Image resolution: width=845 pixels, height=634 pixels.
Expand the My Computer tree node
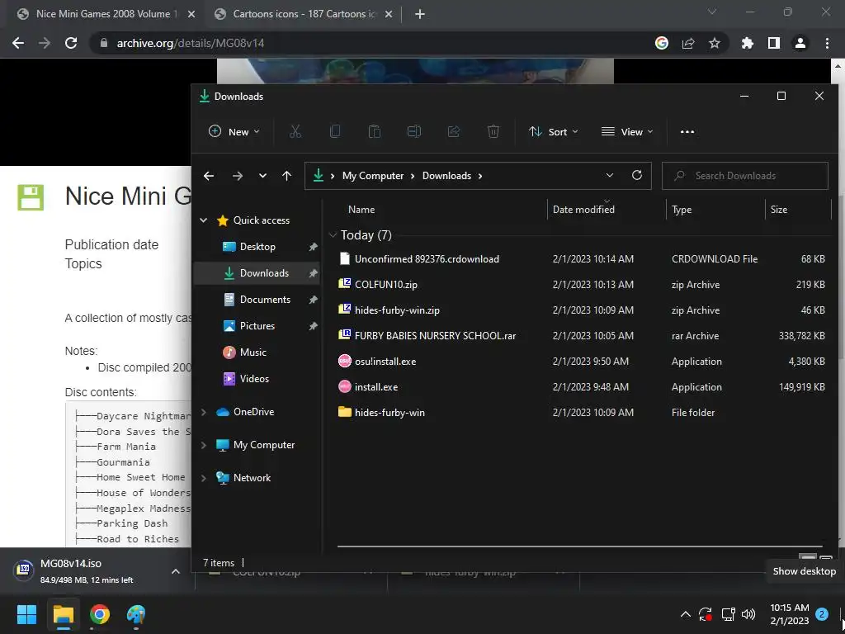pos(204,445)
